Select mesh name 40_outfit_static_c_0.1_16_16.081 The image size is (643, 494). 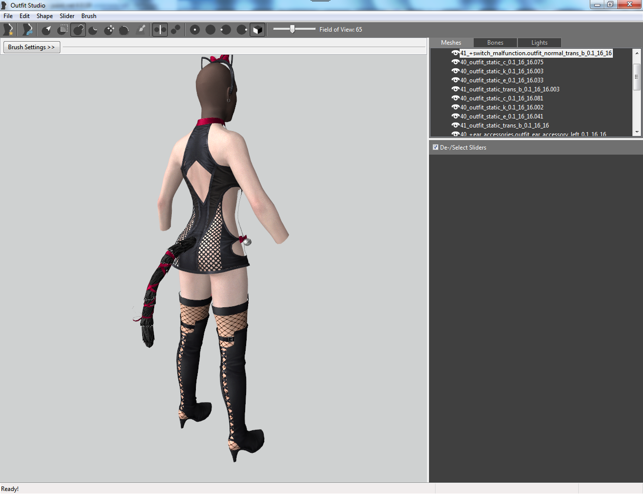coord(502,98)
